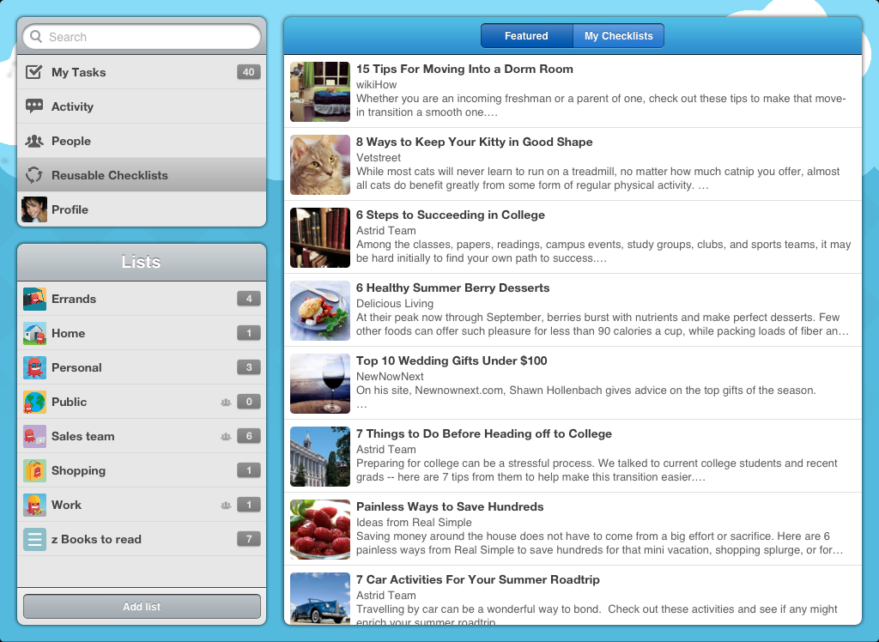Viewport: 879px width, 642px height.
Task: Click the "wikiHow" source text
Action: coord(376,85)
